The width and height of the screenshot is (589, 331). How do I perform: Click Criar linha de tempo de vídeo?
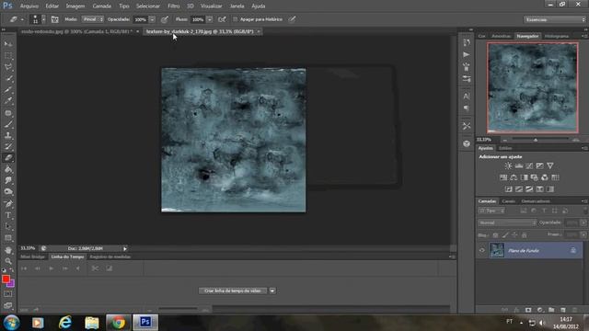[233, 291]
